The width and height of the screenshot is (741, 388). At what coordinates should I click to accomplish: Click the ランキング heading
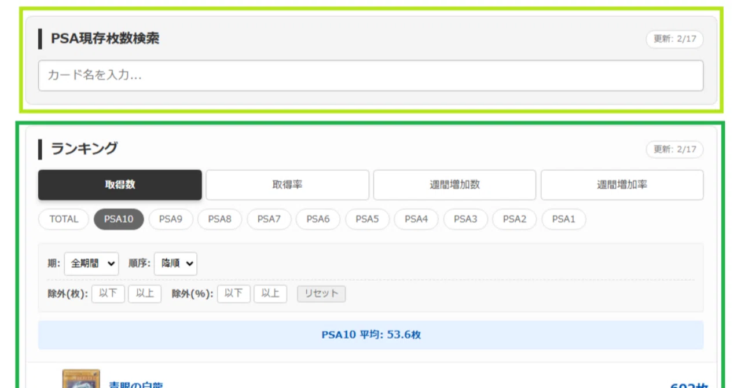[84, 149]
